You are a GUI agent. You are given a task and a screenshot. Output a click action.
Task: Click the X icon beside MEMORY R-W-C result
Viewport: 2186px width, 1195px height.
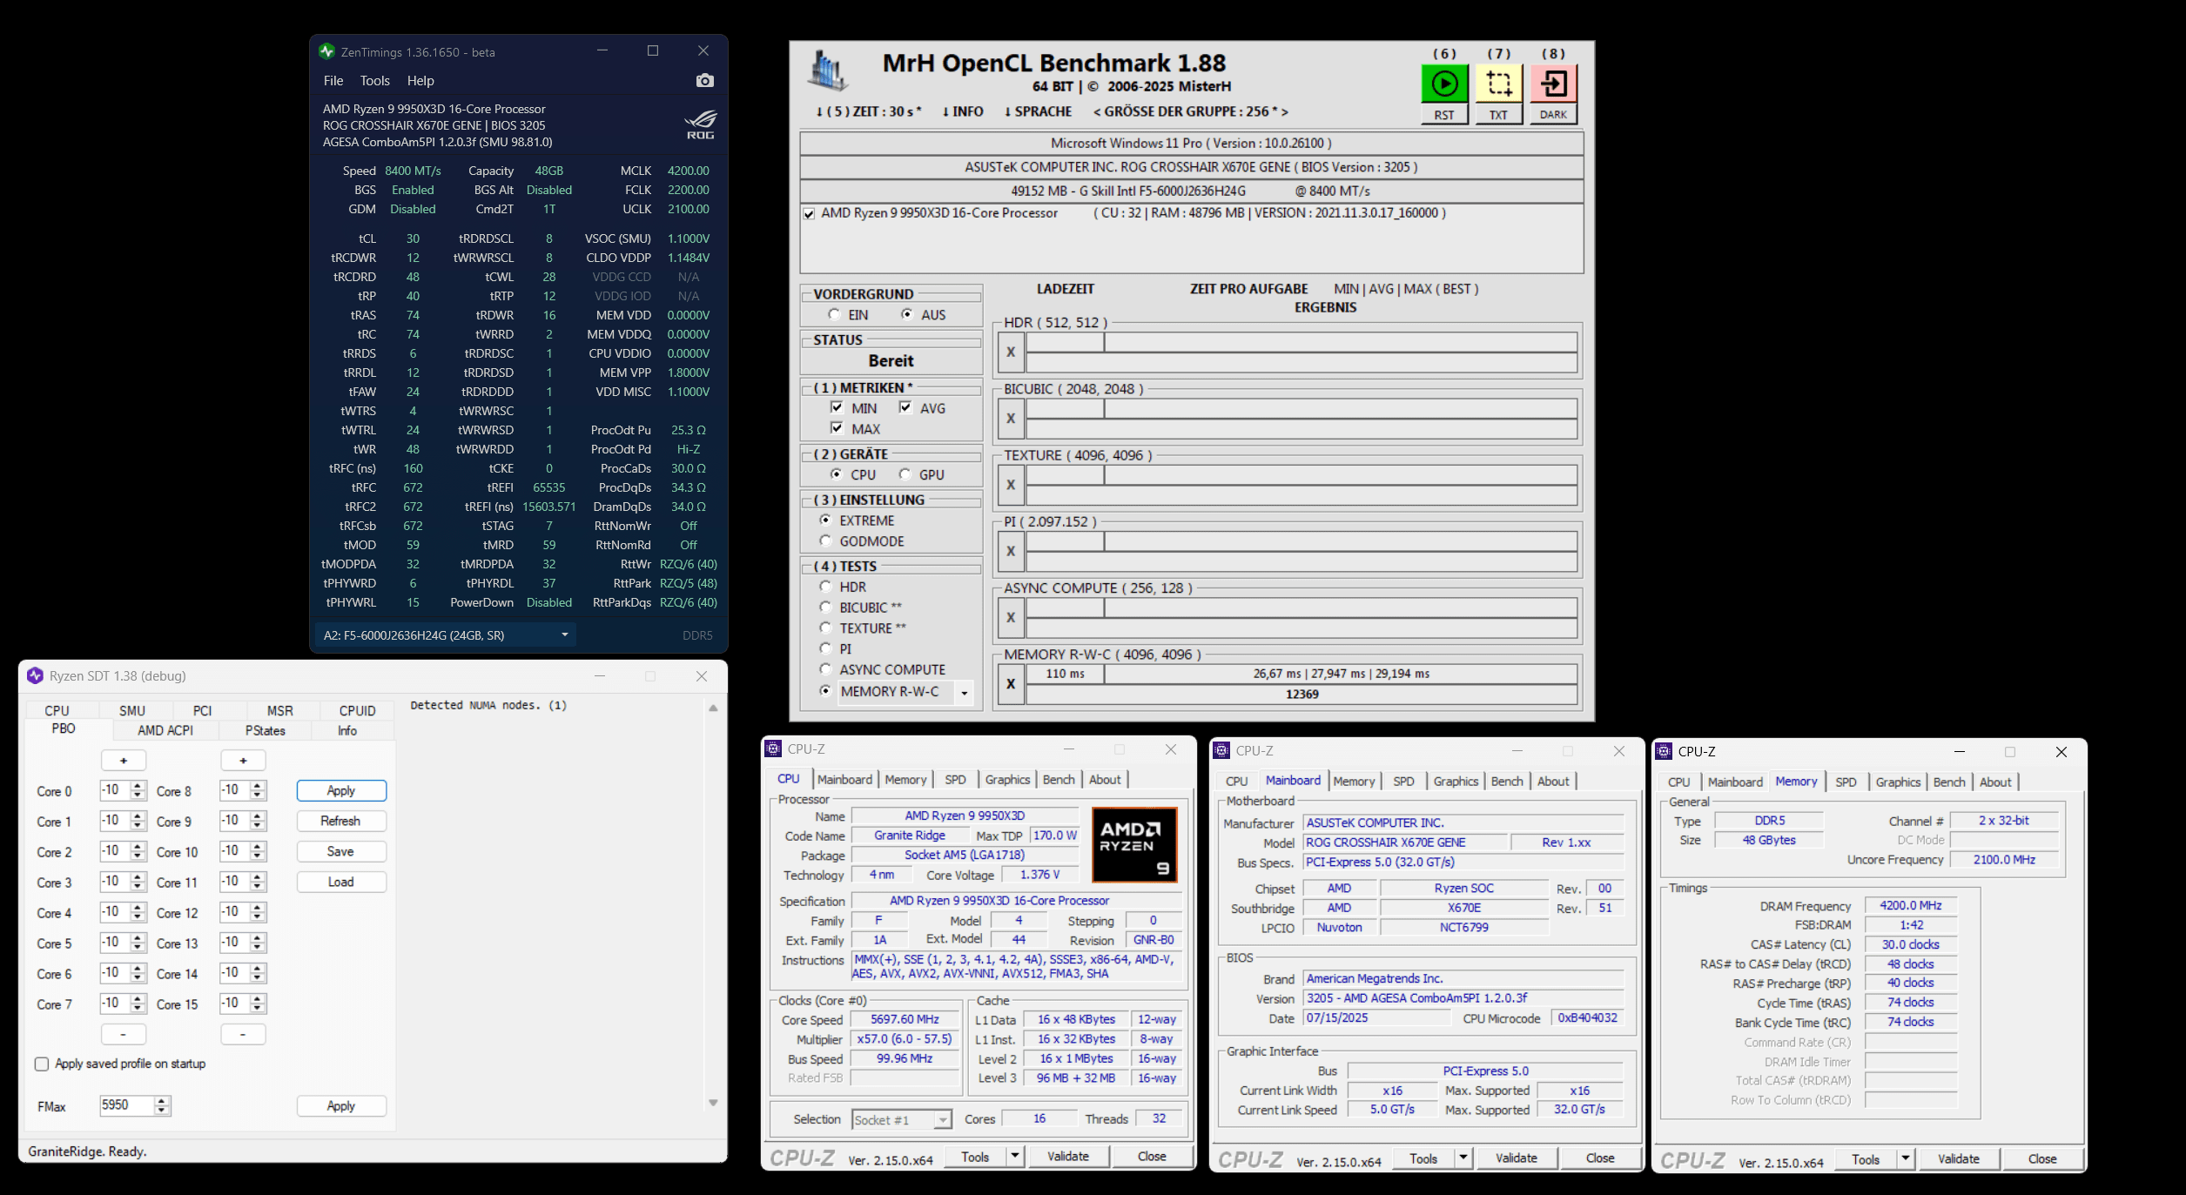tap(1011, 684)
